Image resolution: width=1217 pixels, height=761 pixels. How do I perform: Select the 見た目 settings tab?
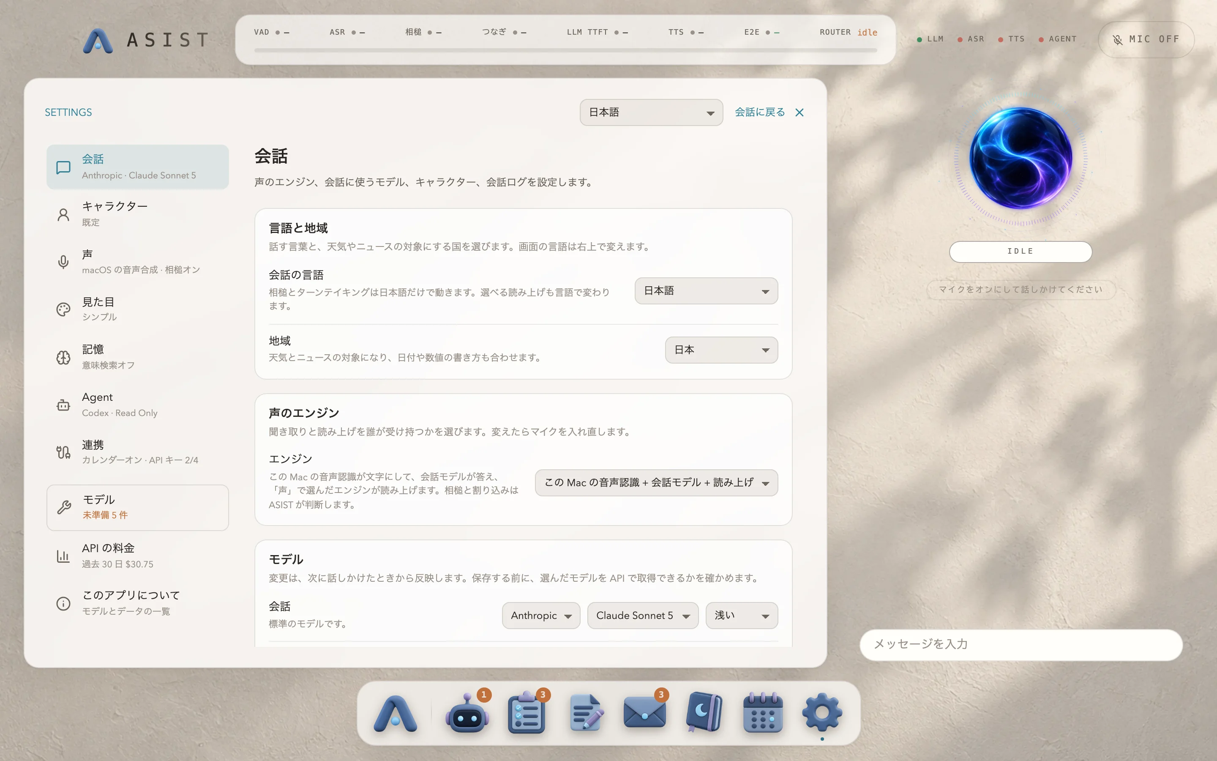pyautogui.click(x=138, y=309)
